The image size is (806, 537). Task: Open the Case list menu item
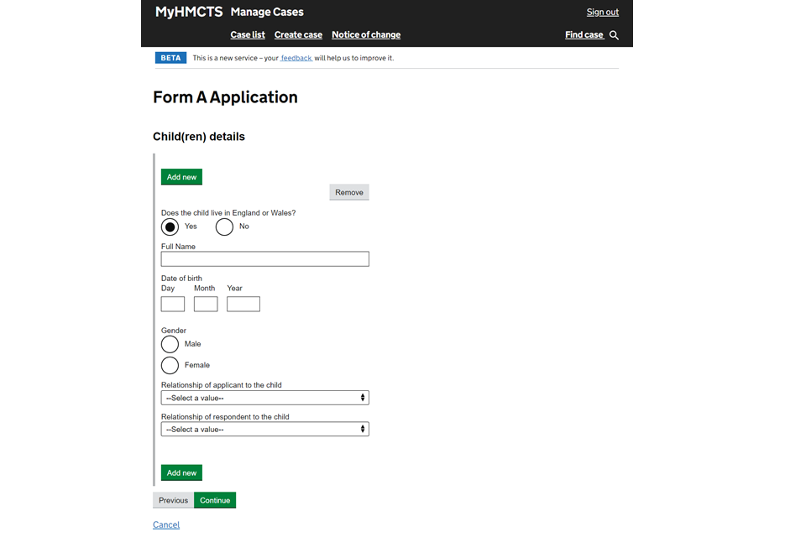click(x=248, y=35)
